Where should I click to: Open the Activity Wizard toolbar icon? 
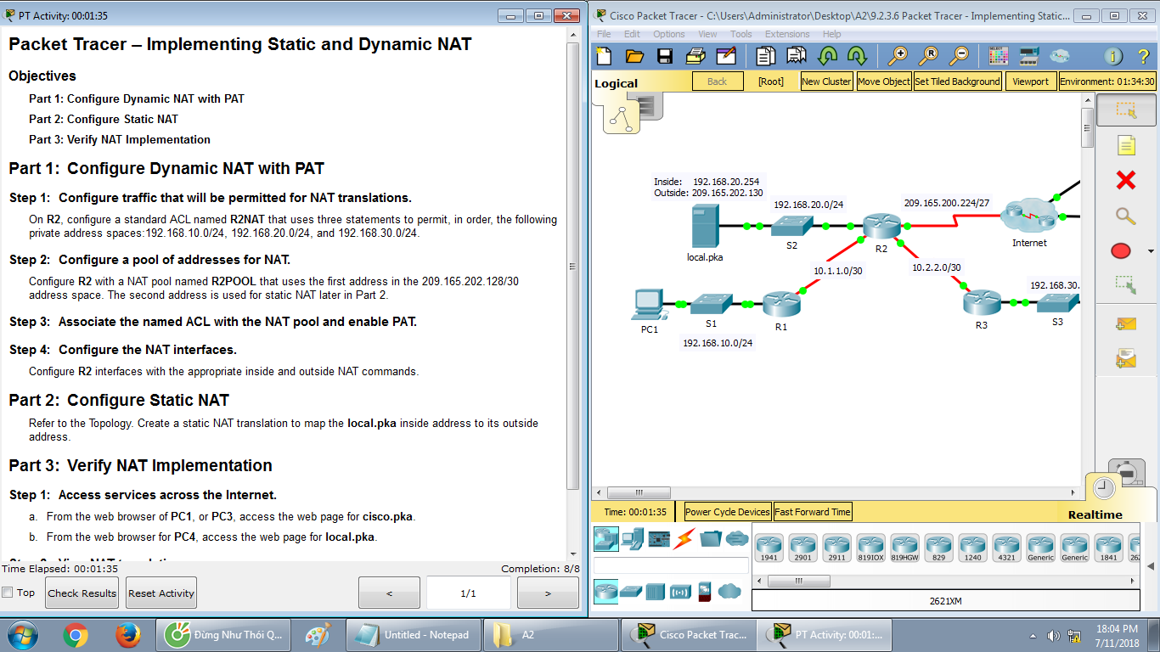tap(724, 55)
